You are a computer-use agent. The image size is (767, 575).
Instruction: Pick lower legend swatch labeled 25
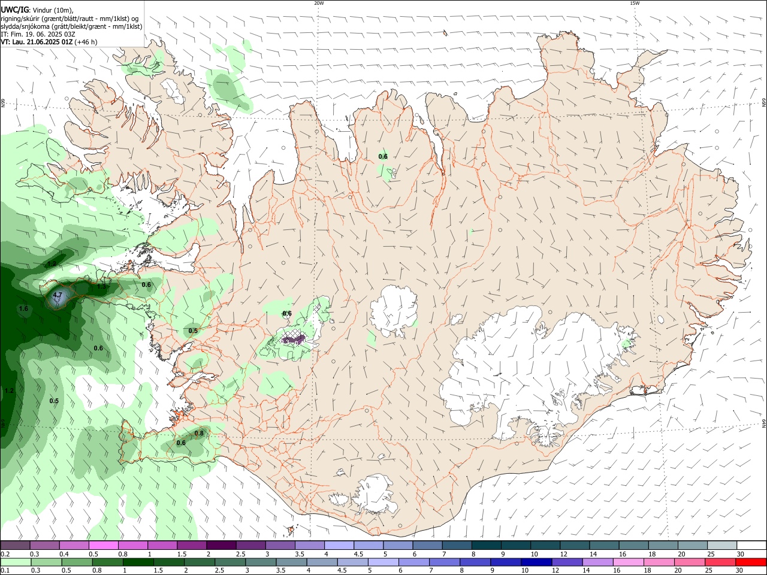(x=720, y=562)
